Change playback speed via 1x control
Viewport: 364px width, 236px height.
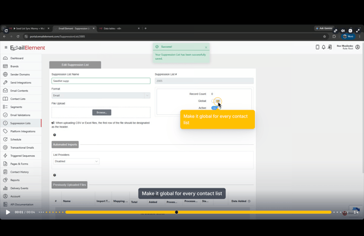click(x=356, y=212)
